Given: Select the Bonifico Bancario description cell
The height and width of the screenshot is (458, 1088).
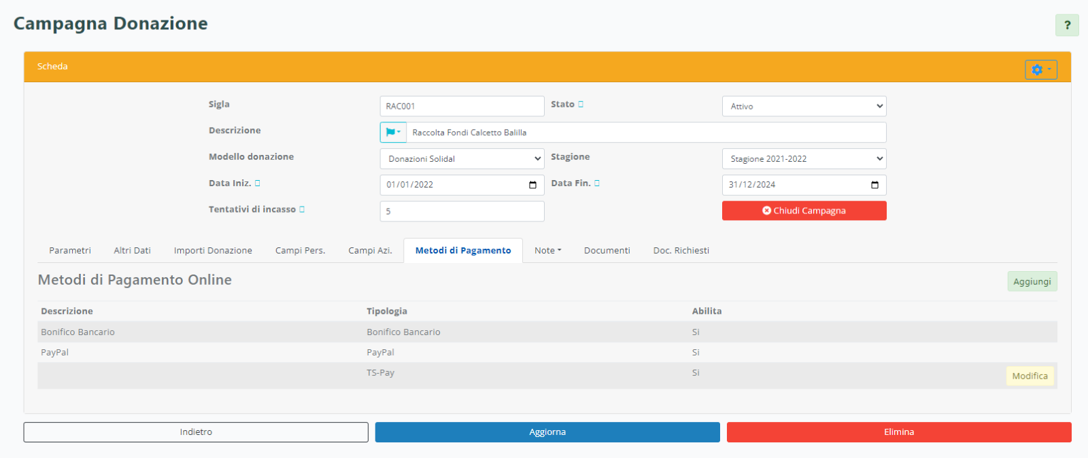Looking at the screenshot, I should (x=78, y=332).
